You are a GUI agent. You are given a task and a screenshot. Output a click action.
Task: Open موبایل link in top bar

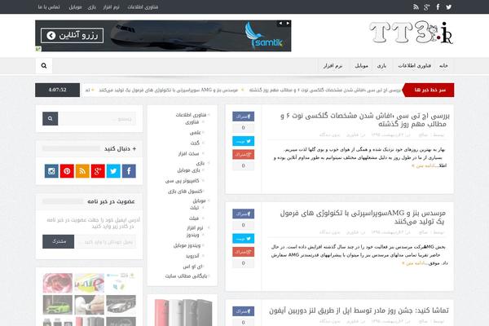coord(75,7)
